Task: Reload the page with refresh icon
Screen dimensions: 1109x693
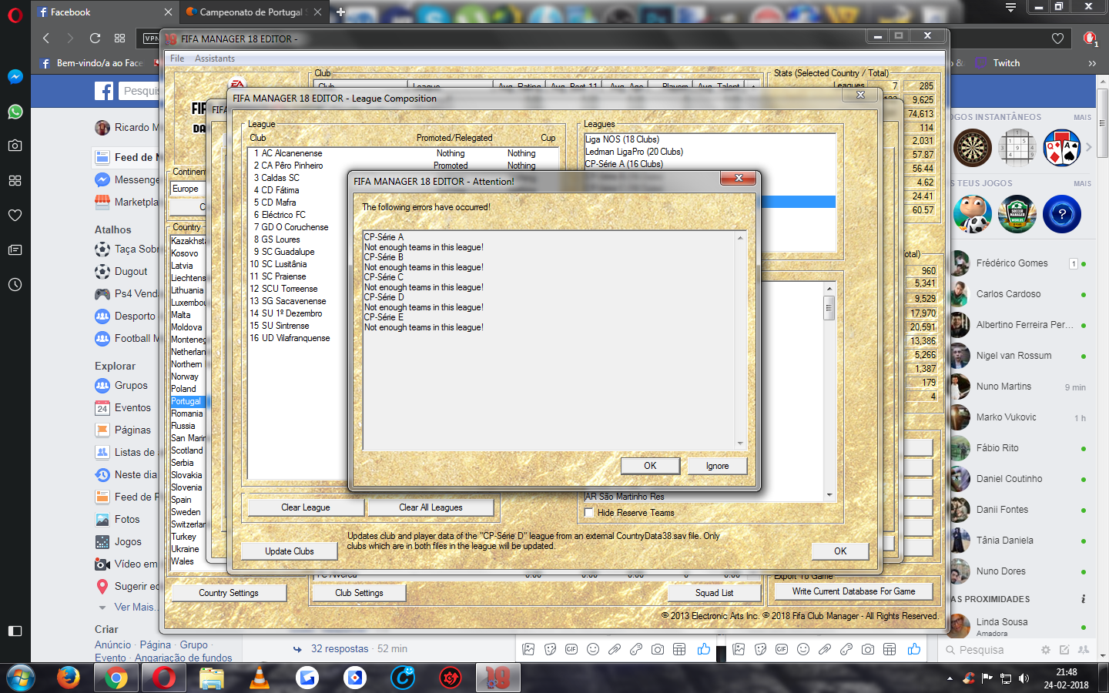Action: 95,38
